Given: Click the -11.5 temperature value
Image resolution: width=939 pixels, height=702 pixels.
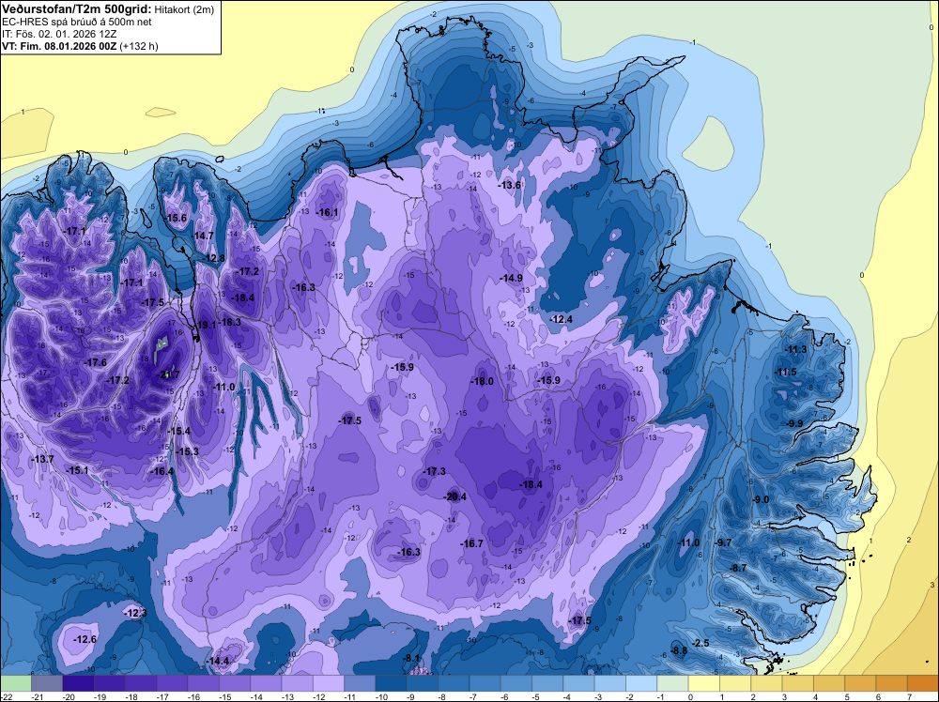Looking at the screenshot, I should coord(786,373).
